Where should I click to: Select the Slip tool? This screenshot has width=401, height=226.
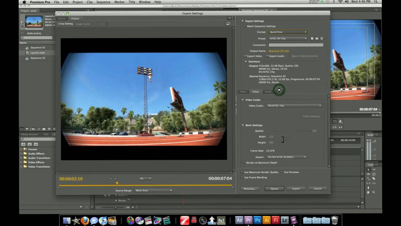(x=368, y=183)
